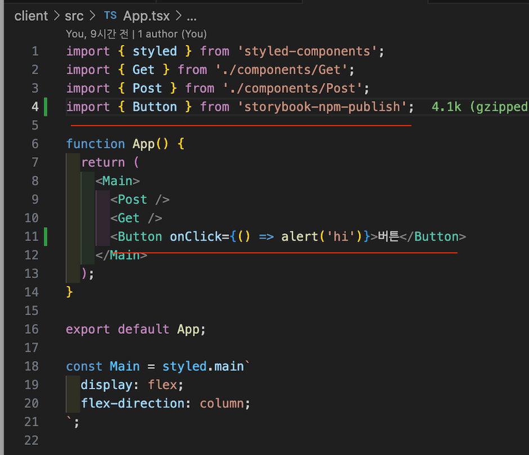Open the App.tsx breadcrumb item
This screenshot has width=529, height=455.
pos(146,16)
